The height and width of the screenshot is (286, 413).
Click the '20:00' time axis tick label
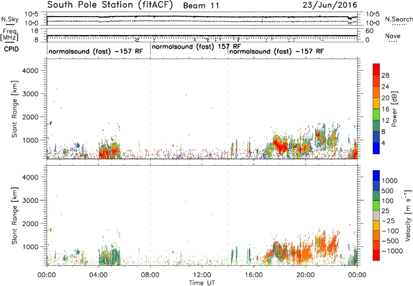[x=306, y=275]
